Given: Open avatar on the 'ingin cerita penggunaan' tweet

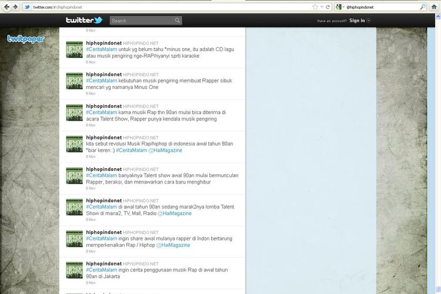Looking at the screenshot, I should tap(74, 270).
